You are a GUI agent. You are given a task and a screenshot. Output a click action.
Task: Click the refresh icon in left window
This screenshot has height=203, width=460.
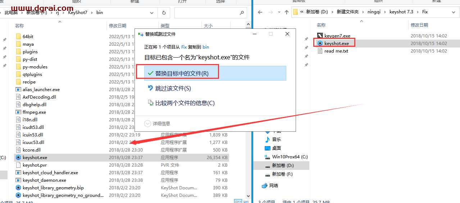pos(164,13)
